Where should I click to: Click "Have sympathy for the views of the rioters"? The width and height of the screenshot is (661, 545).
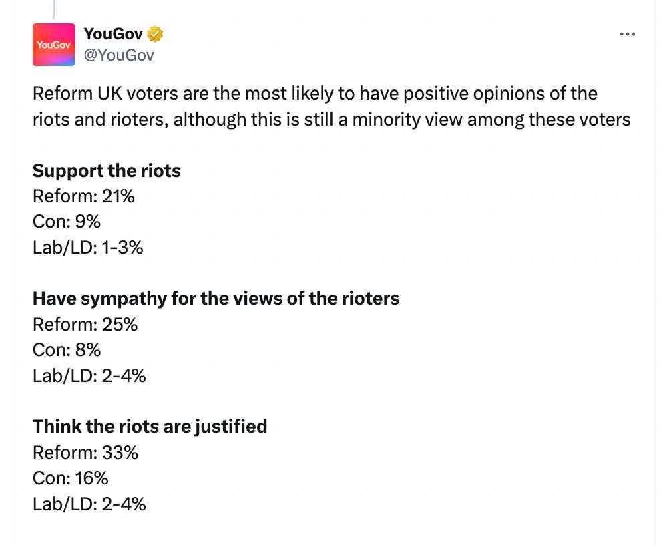coord(216,299)
